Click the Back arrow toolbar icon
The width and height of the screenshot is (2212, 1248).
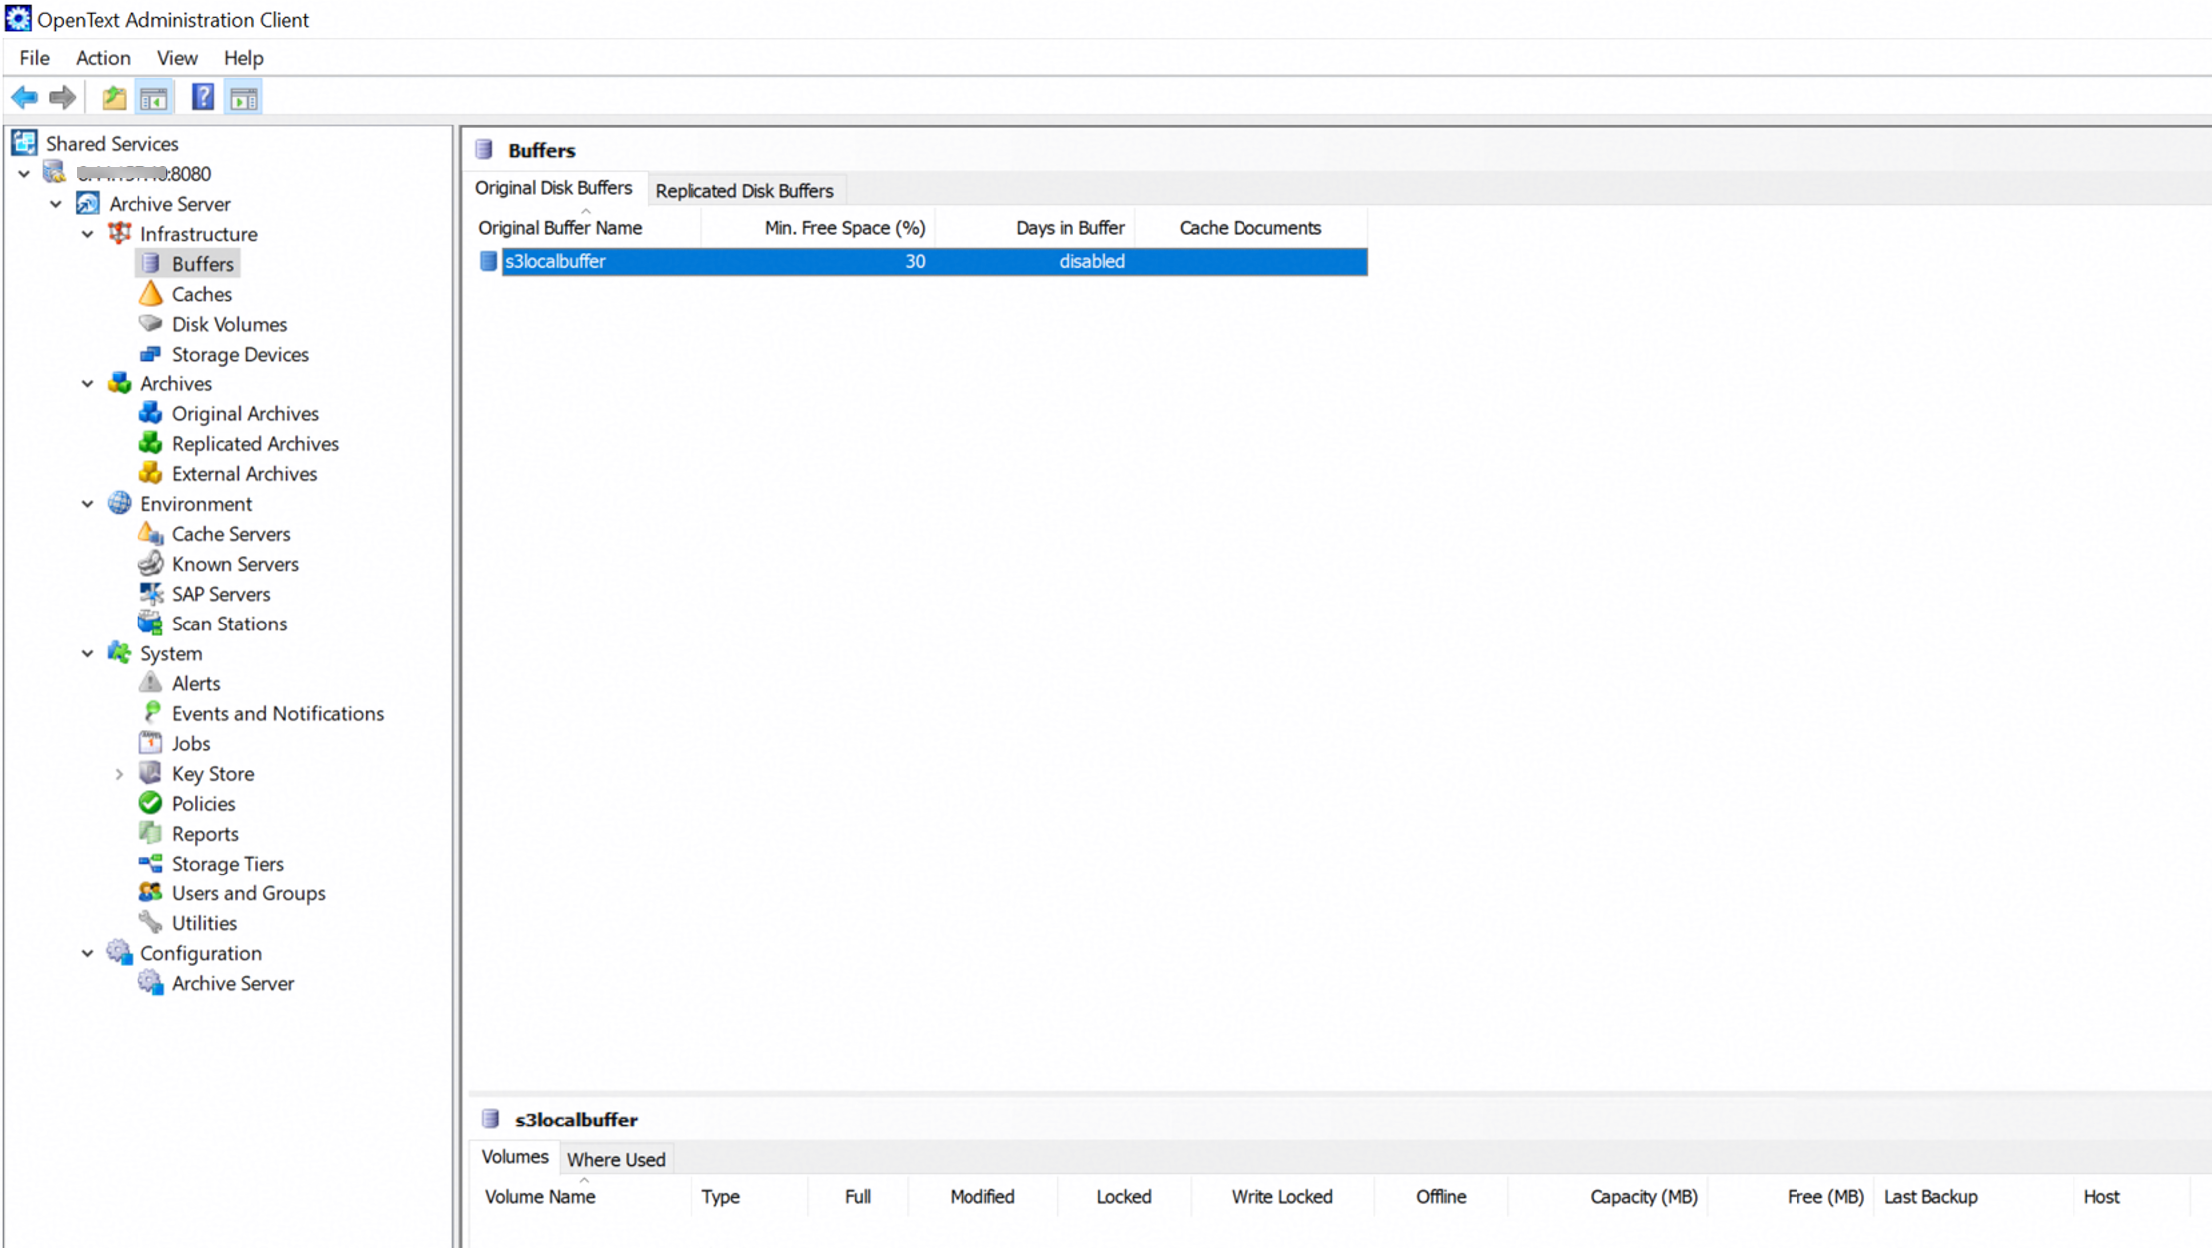click(24, 97)
